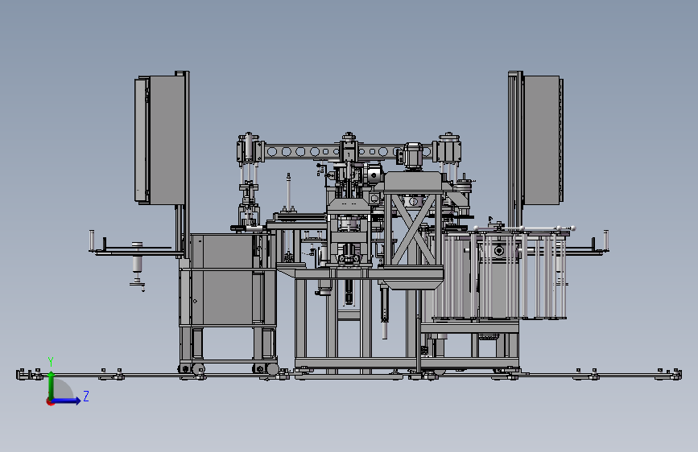Select the X-shaped cross brace in the frame

point(413,229)
